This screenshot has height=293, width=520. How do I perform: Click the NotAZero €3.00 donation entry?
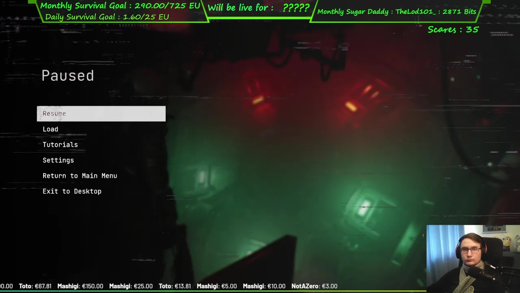[x=314, y=286]
